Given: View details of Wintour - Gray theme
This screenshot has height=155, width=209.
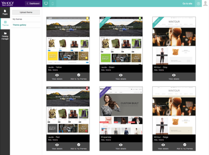Looking at the screenshot, I should [174, 77].
